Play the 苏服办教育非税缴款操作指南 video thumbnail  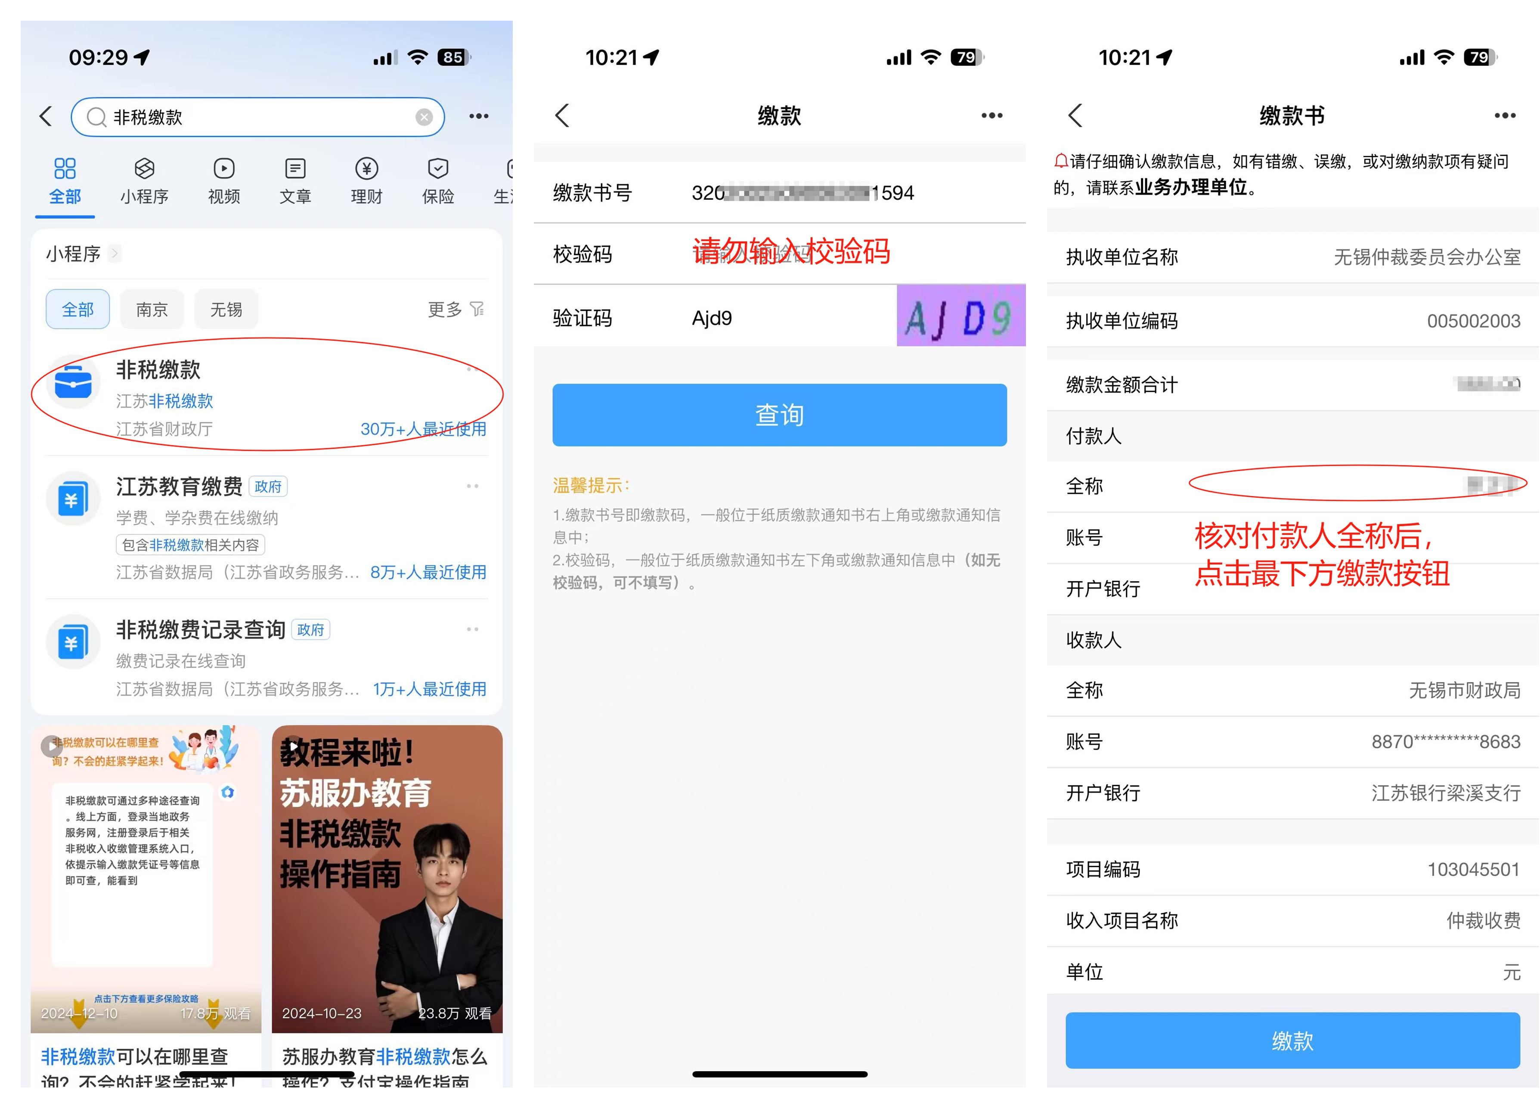pos(387,879)
